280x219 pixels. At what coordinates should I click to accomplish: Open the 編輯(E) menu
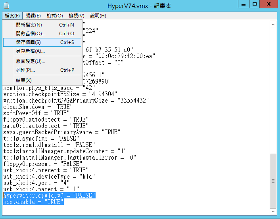click(x=33, y=16)
